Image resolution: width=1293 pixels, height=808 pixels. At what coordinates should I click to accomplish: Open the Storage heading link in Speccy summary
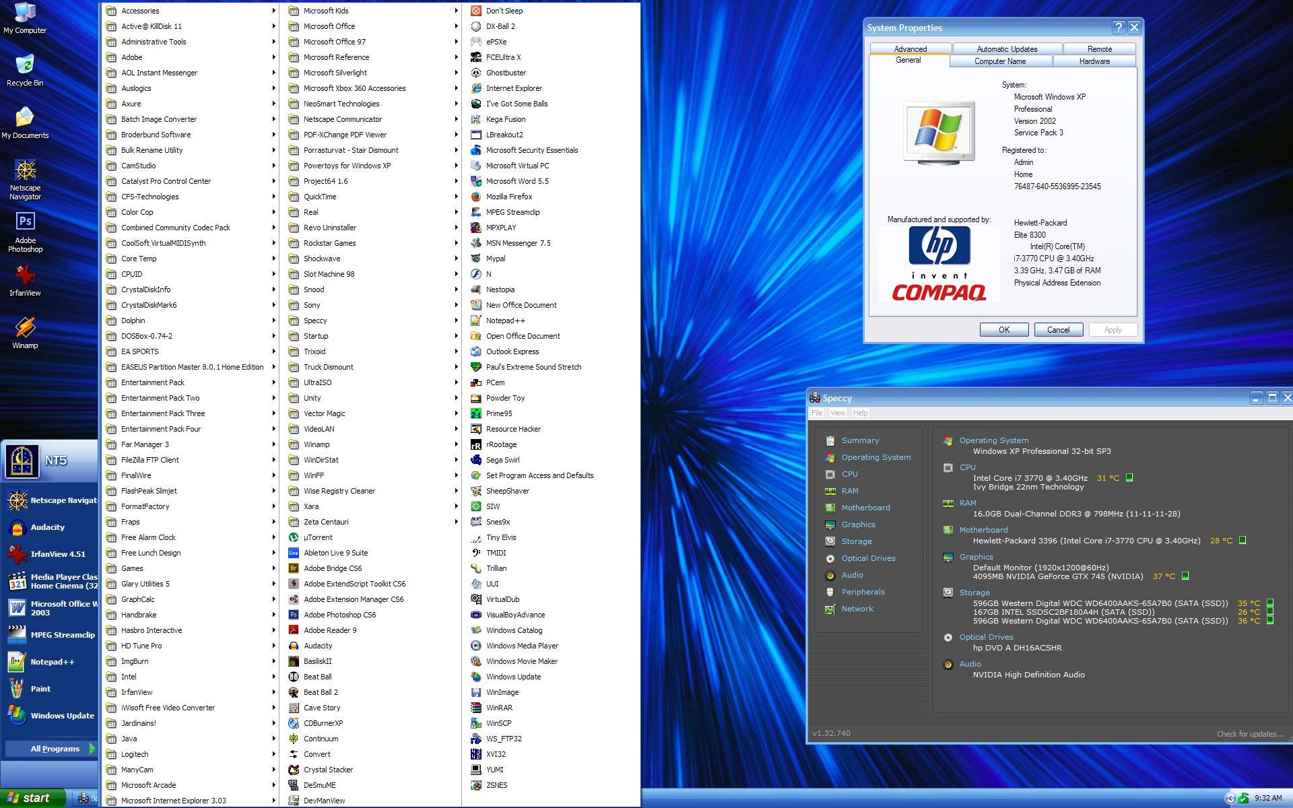tap(974, 593)
